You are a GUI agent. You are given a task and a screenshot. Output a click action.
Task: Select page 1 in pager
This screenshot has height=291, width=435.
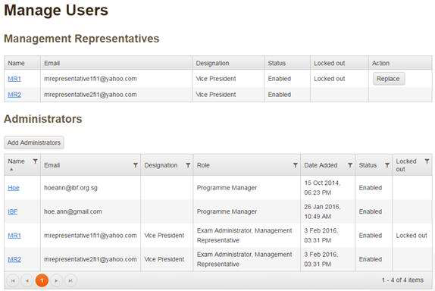[42, 280]
